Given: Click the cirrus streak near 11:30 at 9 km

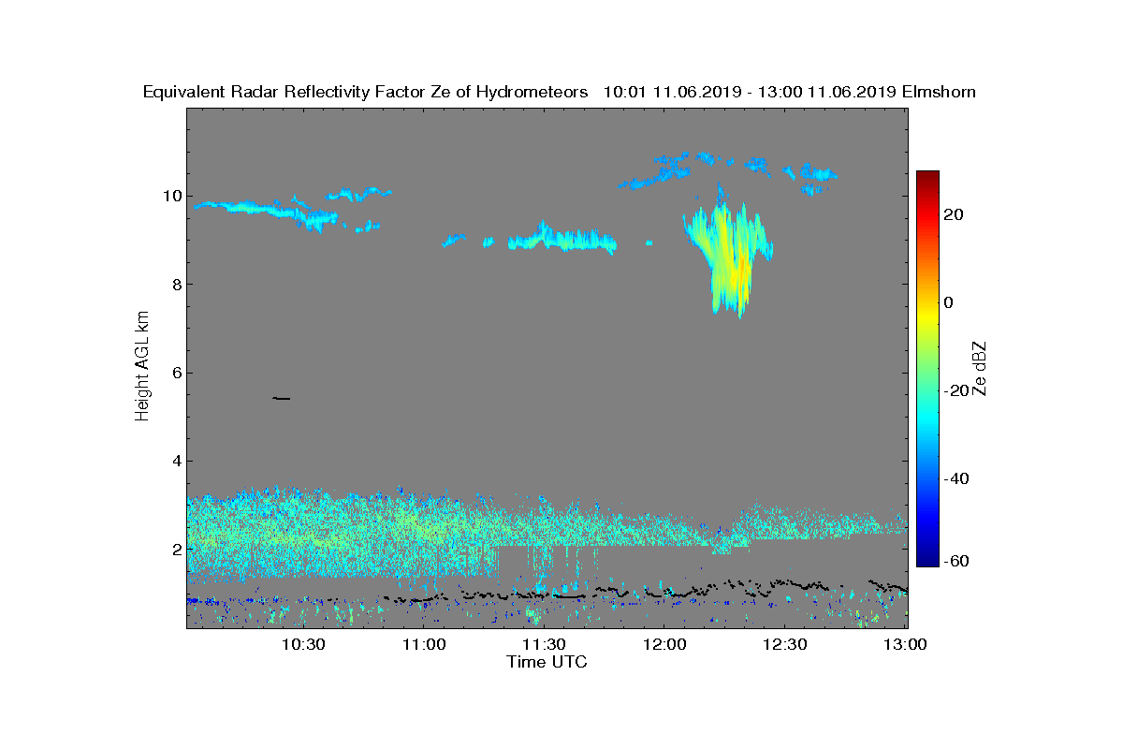Looking at the screenshot, I should pos(562,239).
